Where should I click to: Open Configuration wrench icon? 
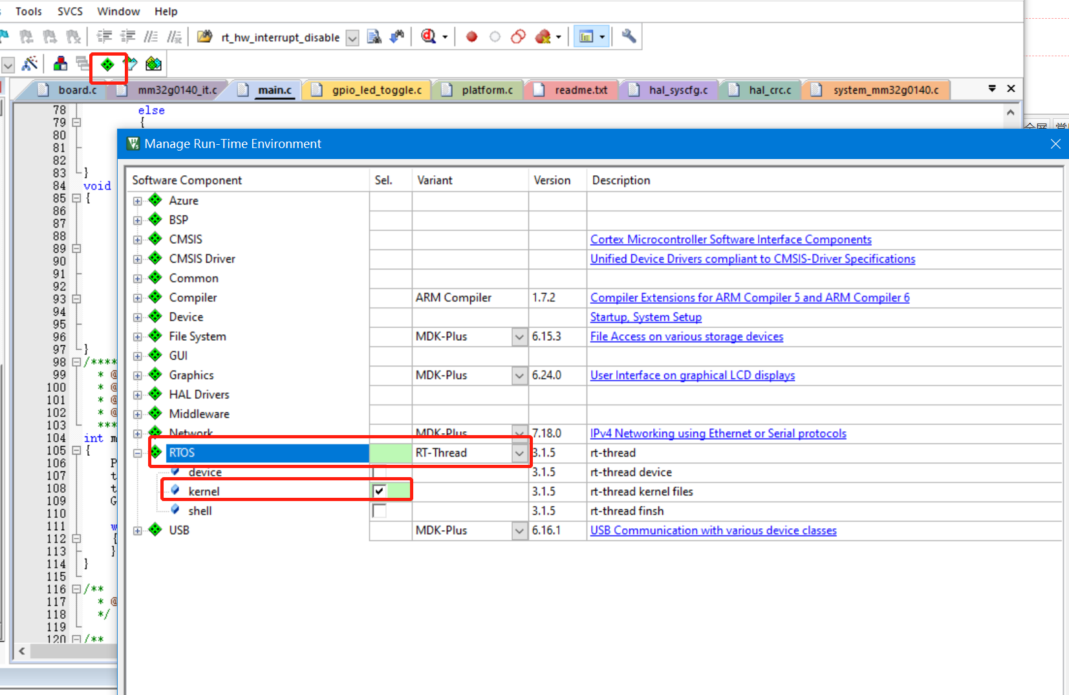pyautogui.click(x=629, y=37)
